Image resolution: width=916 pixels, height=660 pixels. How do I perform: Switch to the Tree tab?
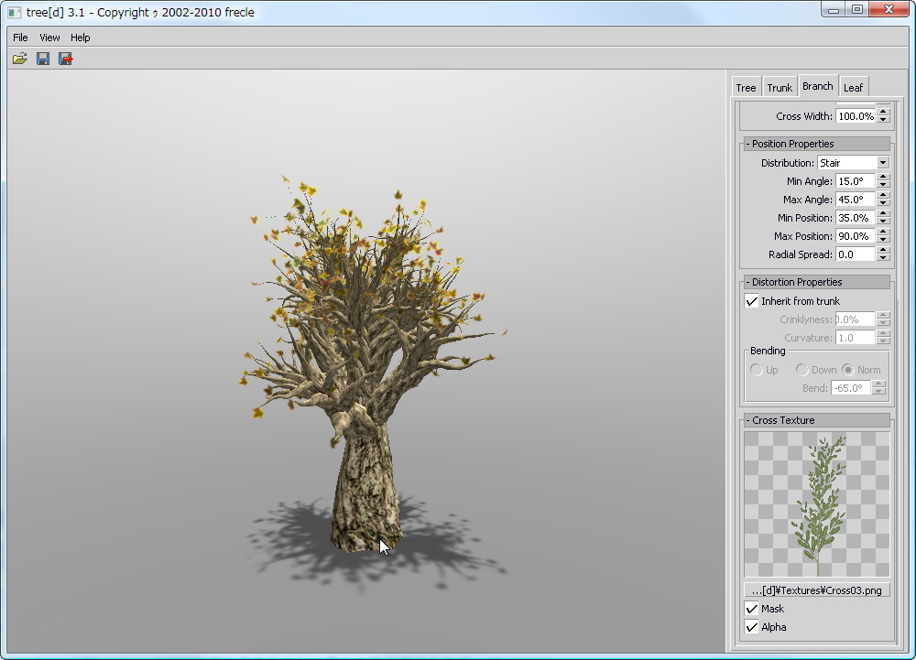click(746, 88)
